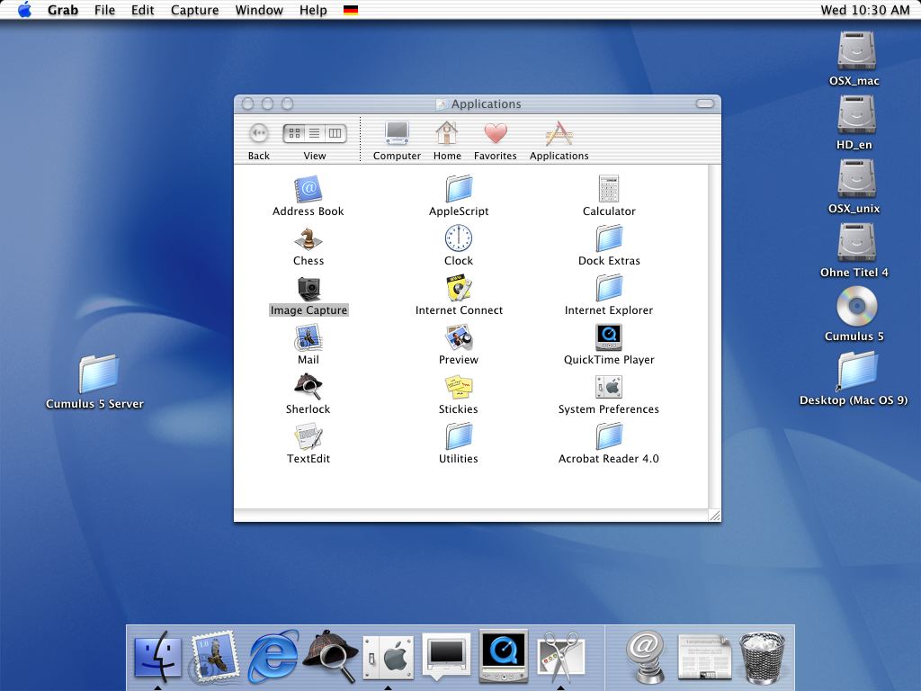Image resolution: width=921 pixels, height=691 pixels.
Task: Open the newspaper document in the Dock
Action: [x=703, y=658]
